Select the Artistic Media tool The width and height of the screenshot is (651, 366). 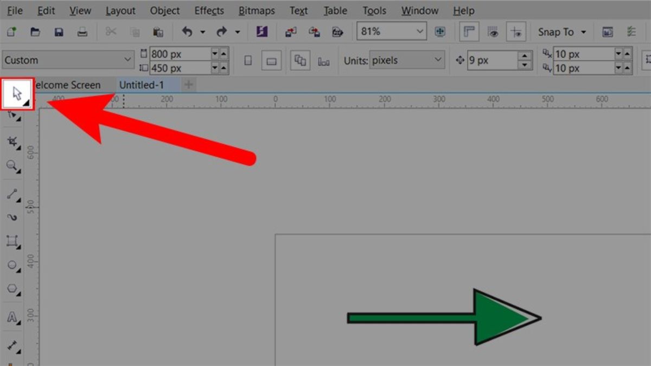pyautogui.click(x=12, y=217)
